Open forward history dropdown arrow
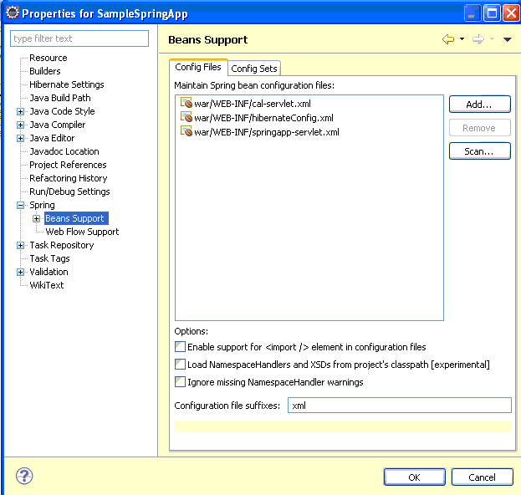The height and width of the screenshot is (495, 521). pos(492,39)
